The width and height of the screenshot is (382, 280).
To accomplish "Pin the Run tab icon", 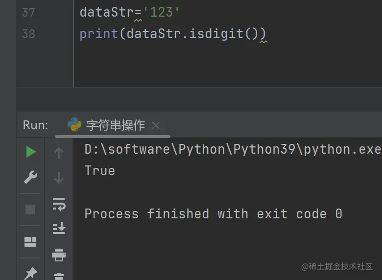I will click(31, 274).
